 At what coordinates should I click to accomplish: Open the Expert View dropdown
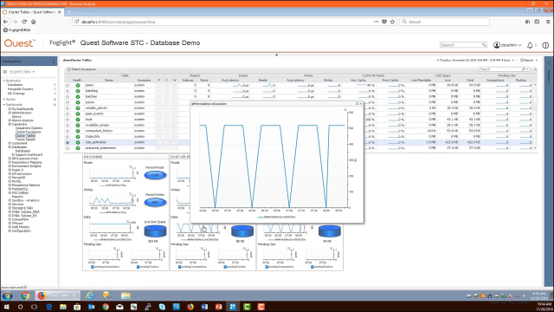tap(22, 72)
